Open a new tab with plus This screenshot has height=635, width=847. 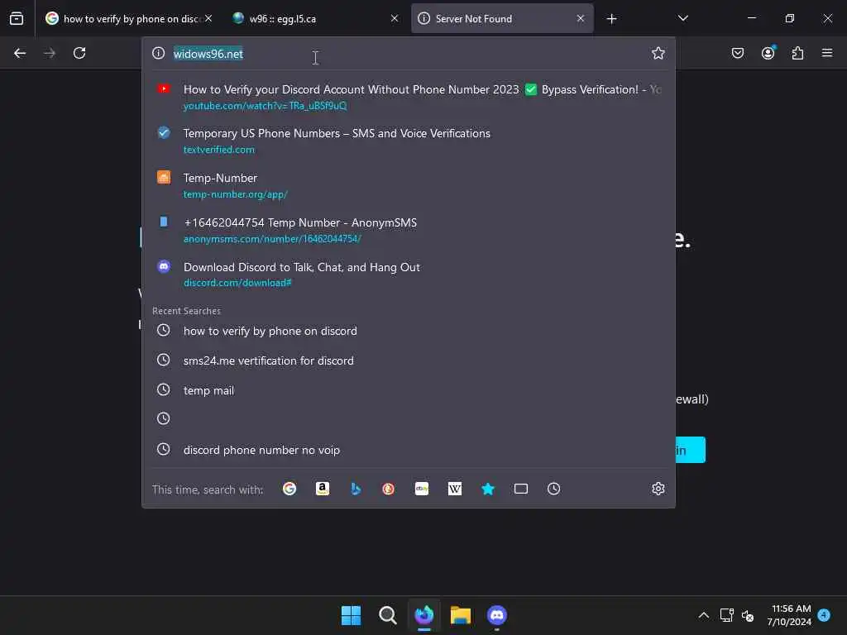[x=611, y=19]
